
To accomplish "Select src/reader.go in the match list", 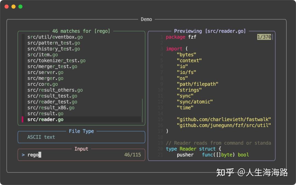I will coord(45,119).
